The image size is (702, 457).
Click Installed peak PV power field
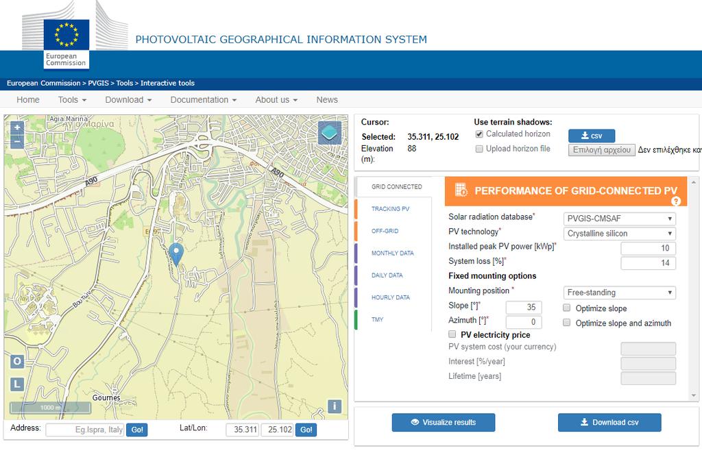(x=649, y=248)
